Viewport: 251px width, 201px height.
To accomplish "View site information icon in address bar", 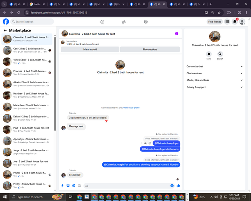I will 27,12.
